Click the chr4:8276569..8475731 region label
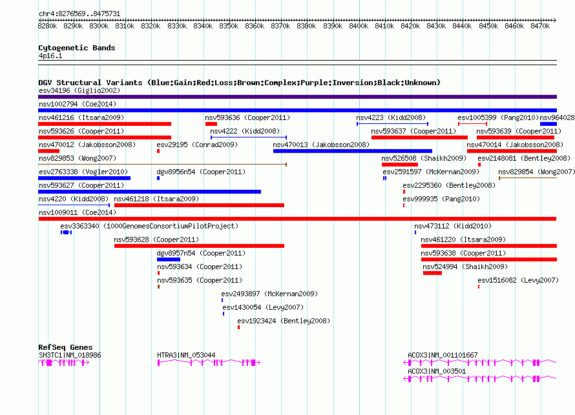This screenshot has width=575, height=415. (79, 14)
